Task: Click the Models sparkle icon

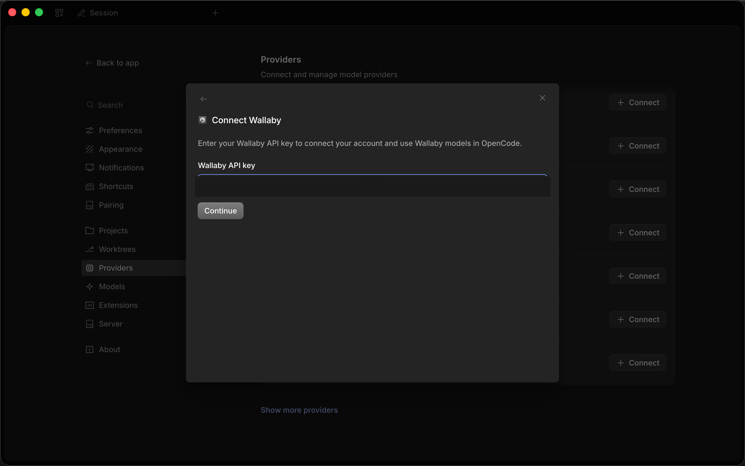Action: [90, 287]
